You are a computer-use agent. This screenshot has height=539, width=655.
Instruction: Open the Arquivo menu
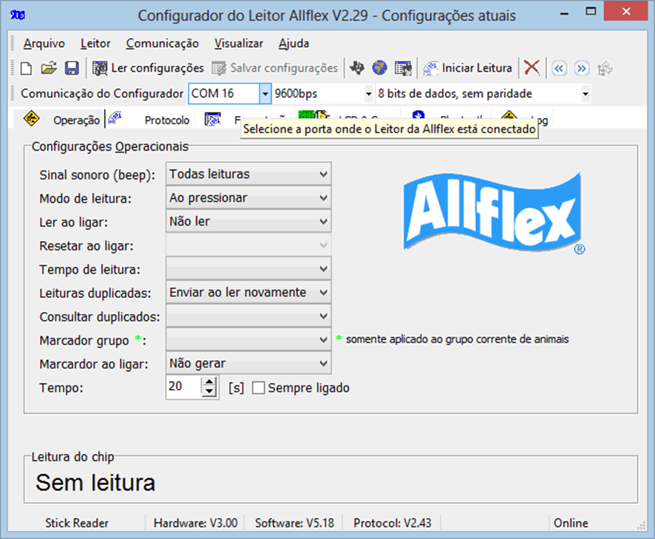(44, 44)
